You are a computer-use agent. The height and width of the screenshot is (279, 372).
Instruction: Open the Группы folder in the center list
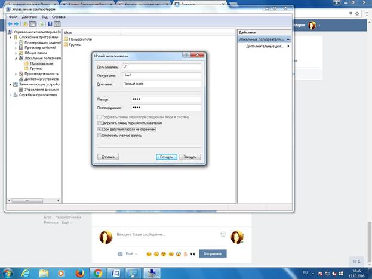(75, 45)
